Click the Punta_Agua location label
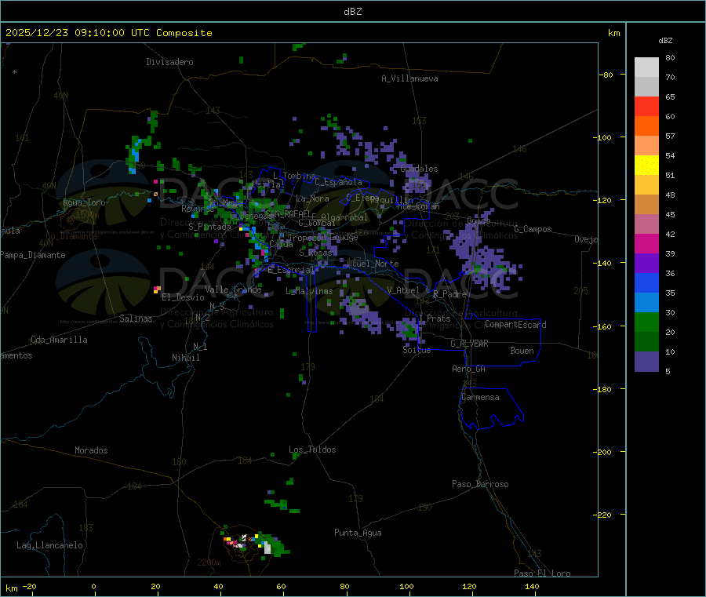Image resolution: width=706 pixels, height=597 pixels. pos(358,533)
